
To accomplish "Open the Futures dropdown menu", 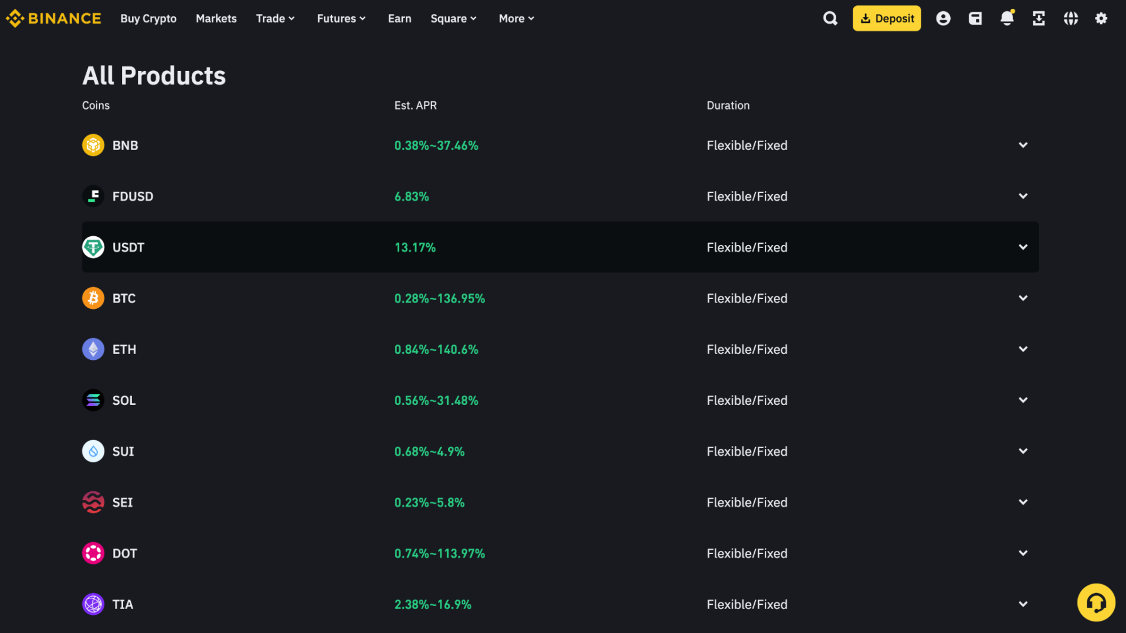I will click(x=341, y=18).
